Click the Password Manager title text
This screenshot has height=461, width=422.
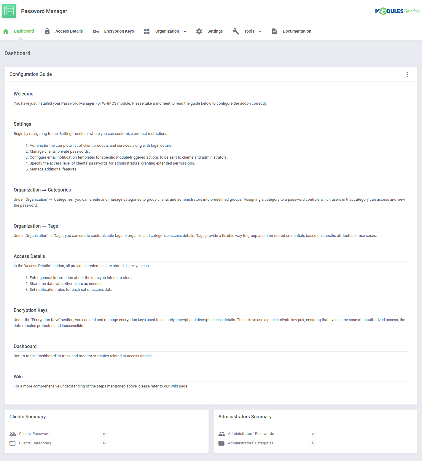44,11
